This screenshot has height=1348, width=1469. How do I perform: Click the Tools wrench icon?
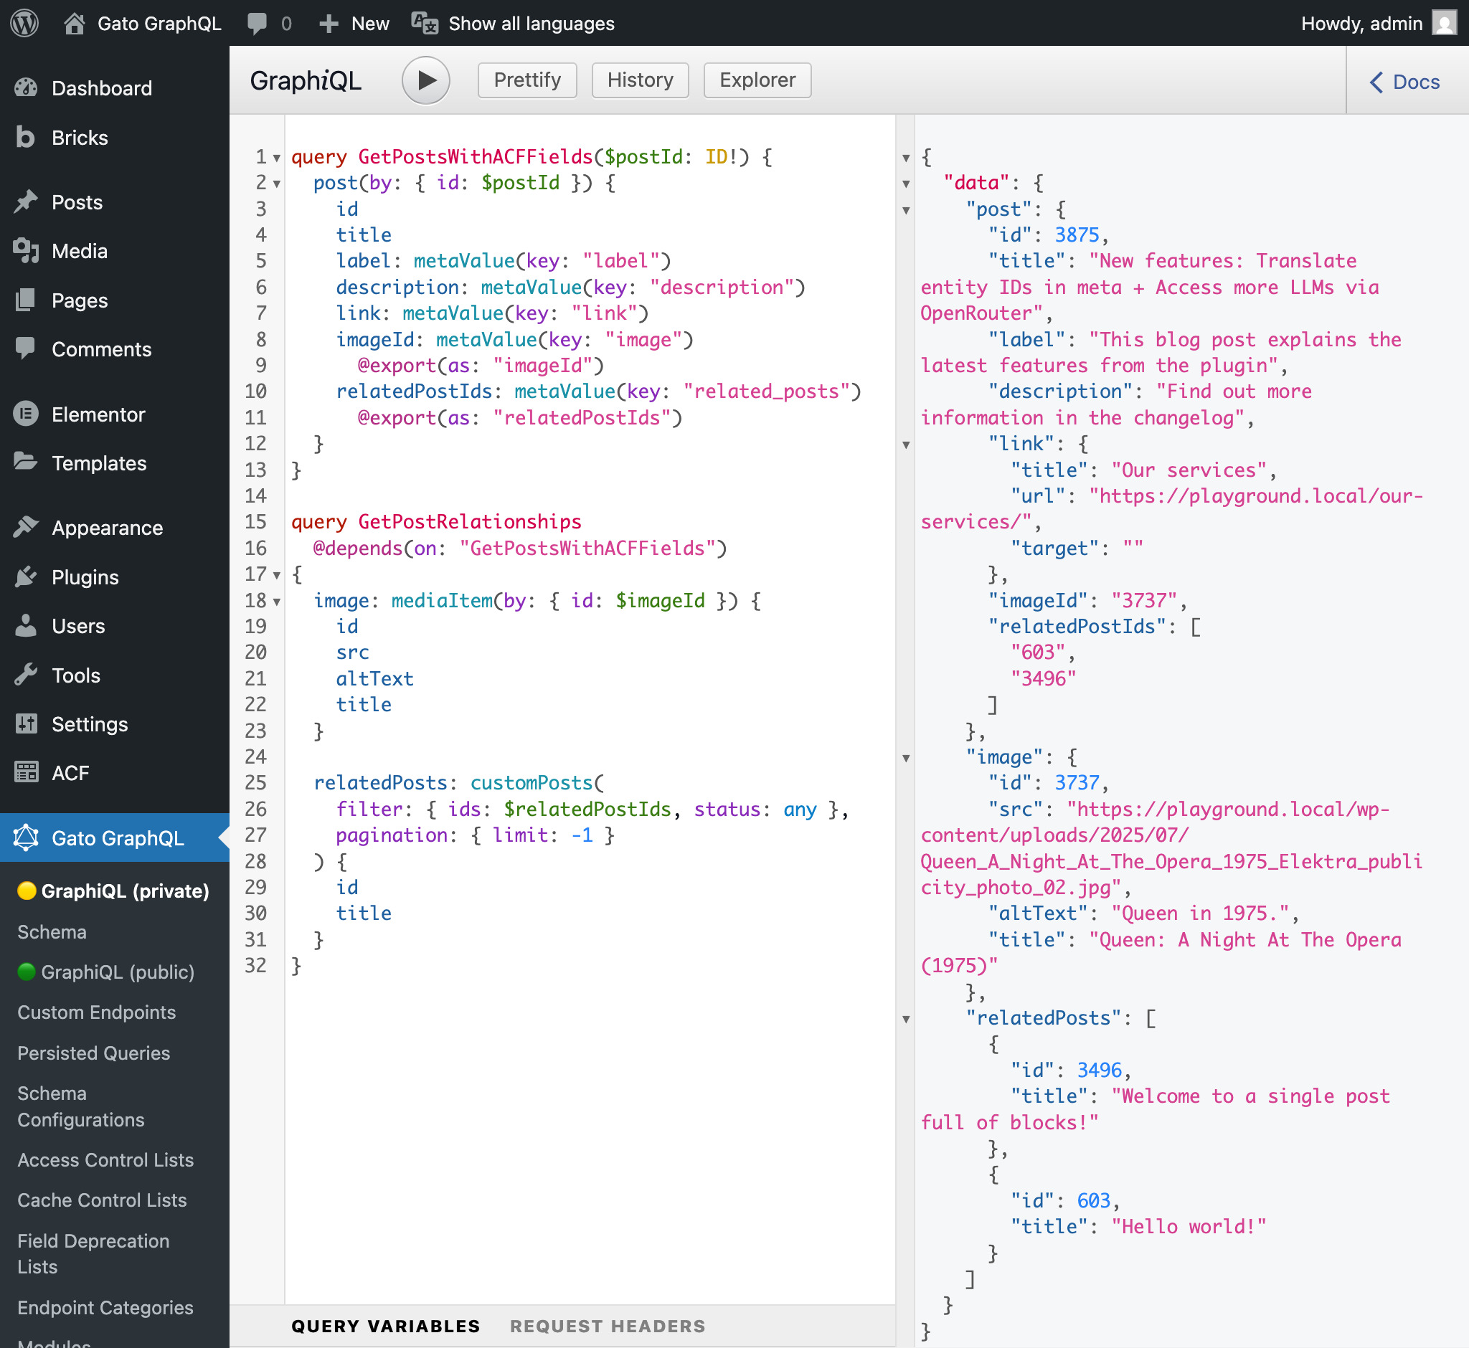(26, 675)
